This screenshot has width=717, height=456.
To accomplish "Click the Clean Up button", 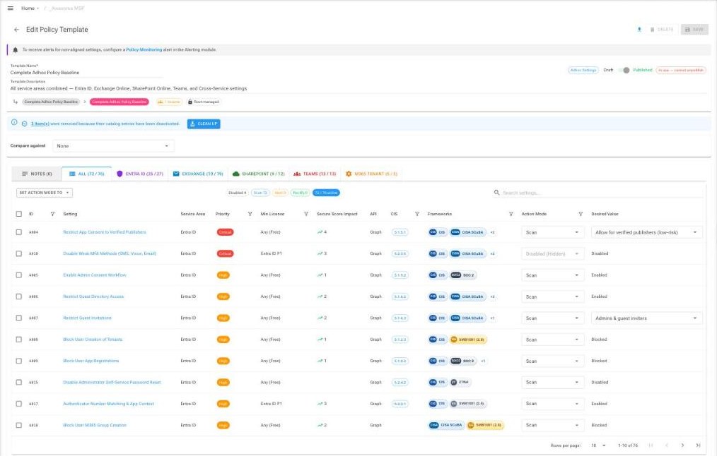I will (204, 124).
